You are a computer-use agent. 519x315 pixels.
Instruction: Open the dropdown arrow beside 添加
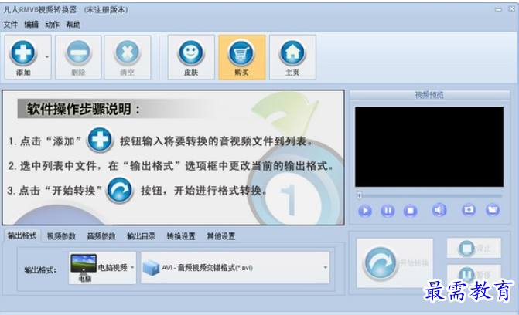coord(47,57)
